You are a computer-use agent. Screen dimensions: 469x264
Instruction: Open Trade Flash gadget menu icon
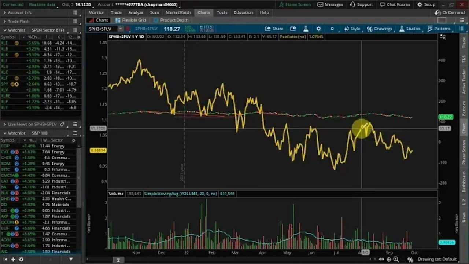tap(75, 21)
